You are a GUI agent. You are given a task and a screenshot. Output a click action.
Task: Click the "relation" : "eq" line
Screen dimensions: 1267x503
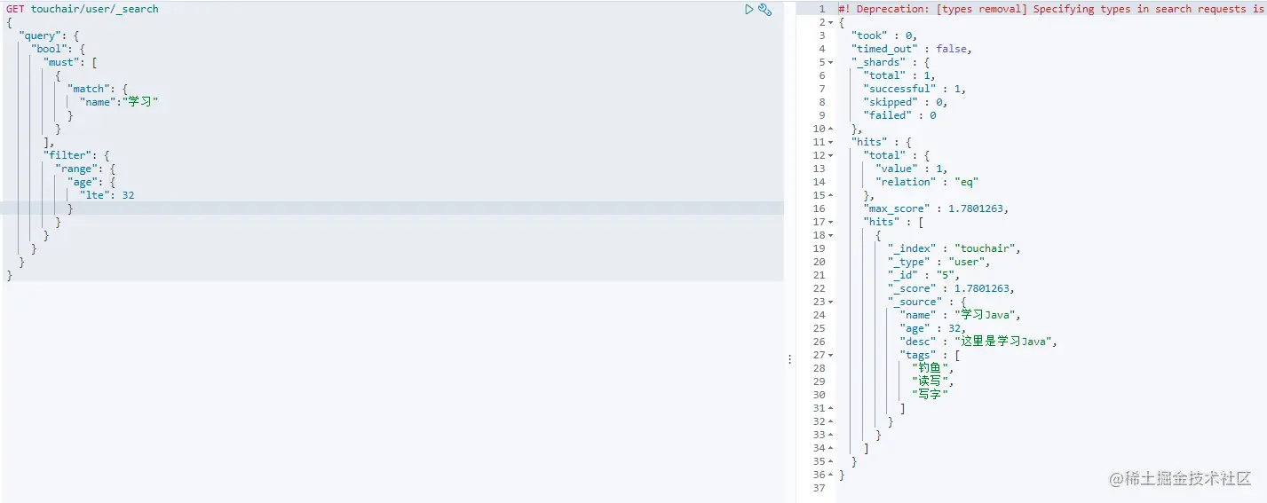(x=927, y=182)
